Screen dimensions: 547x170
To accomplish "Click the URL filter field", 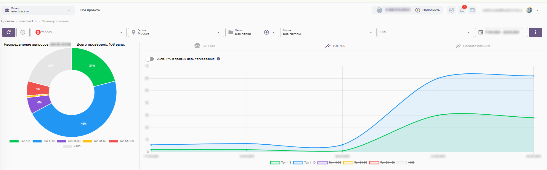I will click(x=422, y=32).
